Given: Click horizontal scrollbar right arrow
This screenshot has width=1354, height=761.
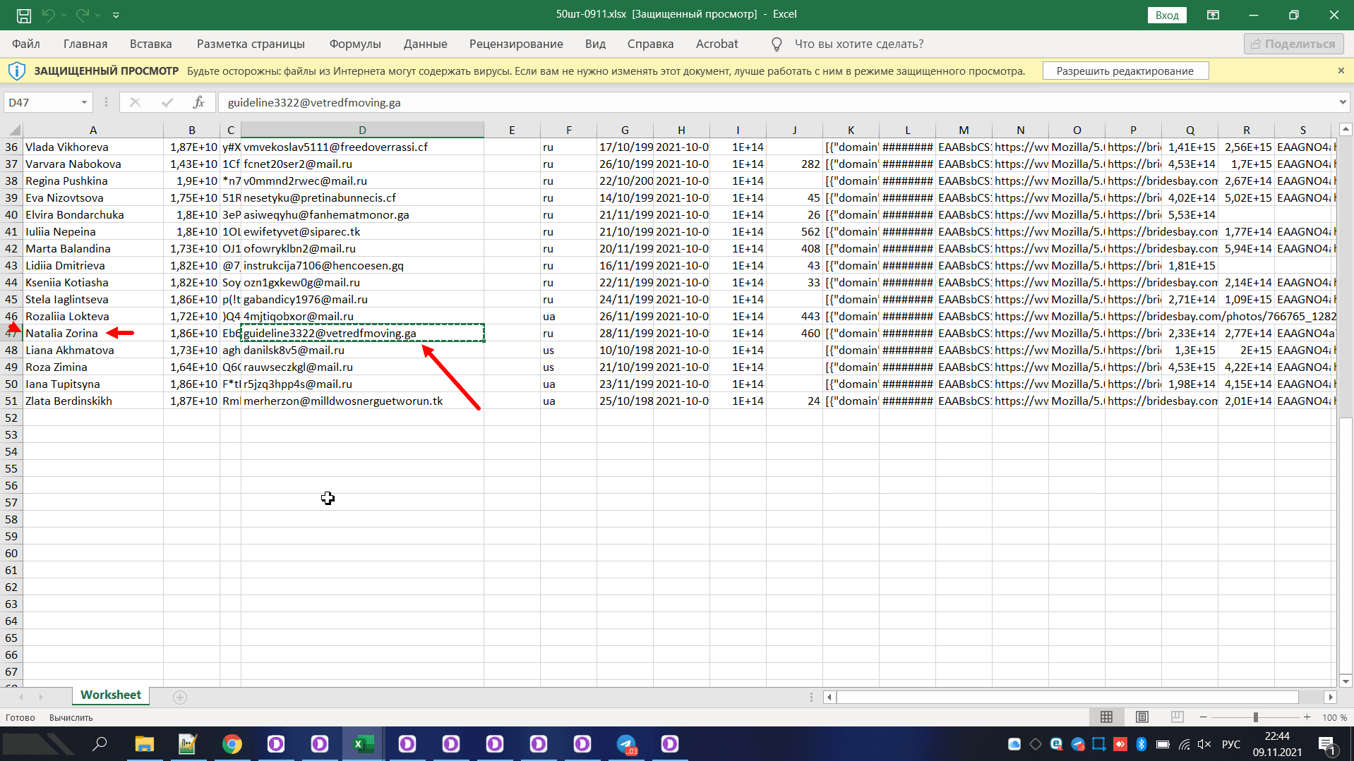Looking at the screenshot, I should coord(1331,697).
